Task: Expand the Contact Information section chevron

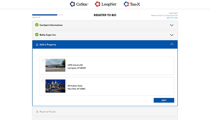Action: point(172,25)
